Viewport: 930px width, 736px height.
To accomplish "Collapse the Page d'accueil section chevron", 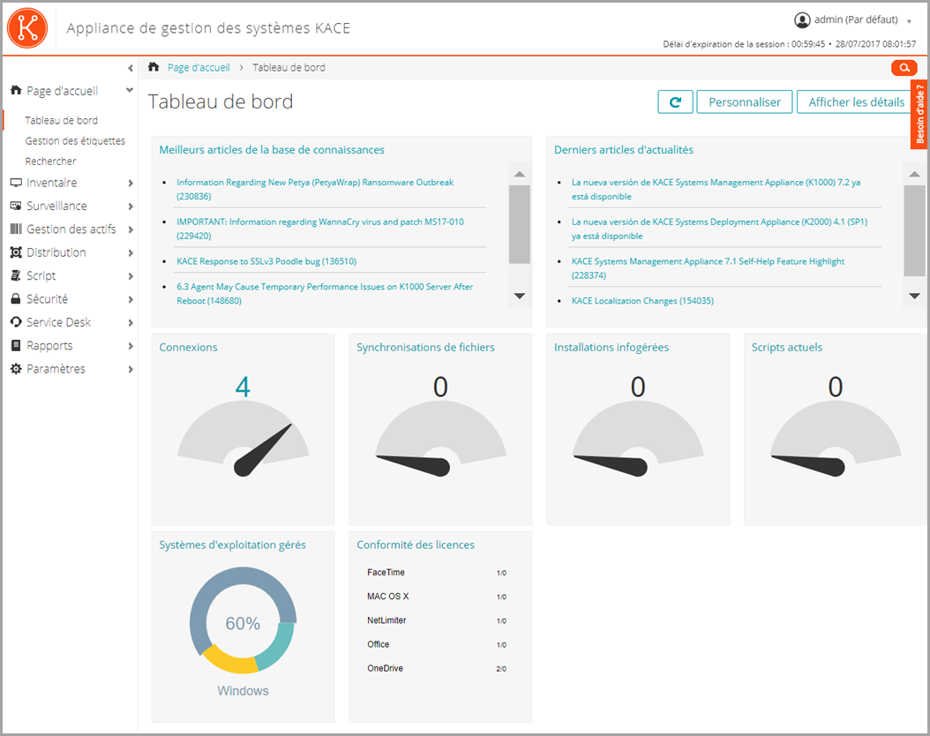I will tap(127, 90).
